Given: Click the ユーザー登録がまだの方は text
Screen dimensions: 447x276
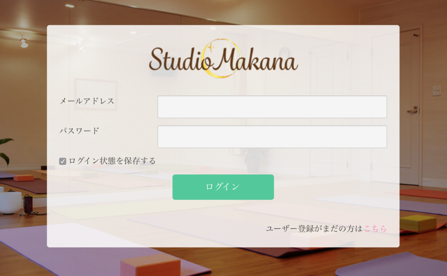Looking at the screenshot, I should pos(314,228).
